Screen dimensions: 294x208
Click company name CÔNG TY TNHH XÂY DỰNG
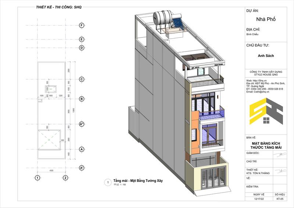click(266, 72)
